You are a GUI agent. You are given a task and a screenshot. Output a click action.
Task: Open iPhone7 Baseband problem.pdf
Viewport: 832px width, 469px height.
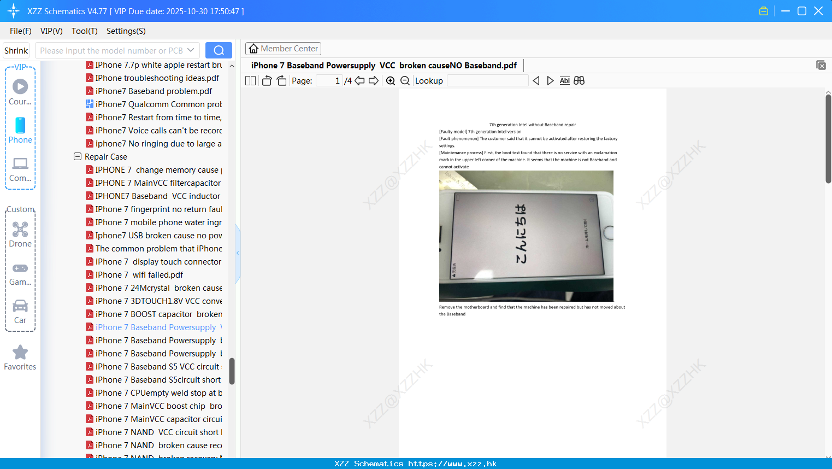point(149,91)
